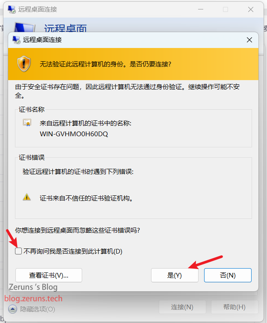Minimize the background Remote Desktop window
Image resolution: width=267 pixels, height=323 pixels.
(201, 9)
